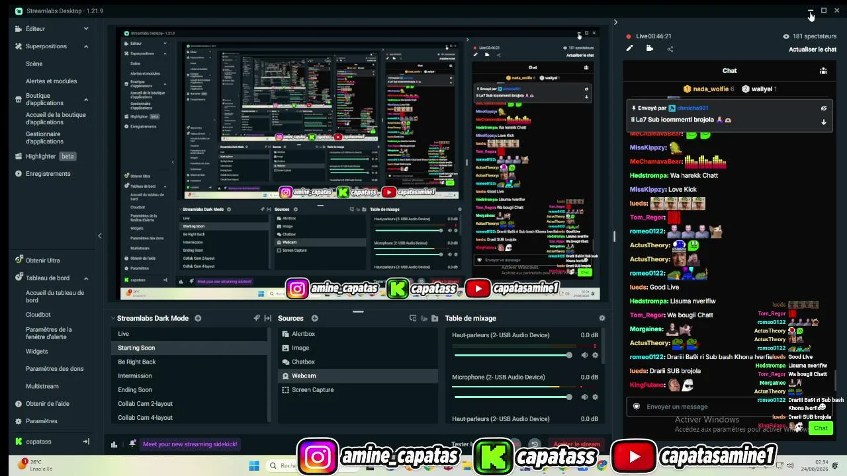
Task: Collapse the Superpositions section
Action: [86, 46]
